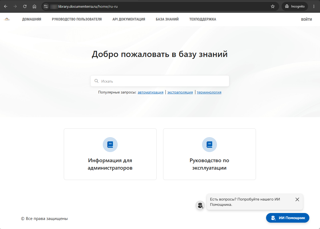Bookmark this page with the star icon
Image resolution: width=320 pixels, height=229 pixels.
tap(273, 6)
